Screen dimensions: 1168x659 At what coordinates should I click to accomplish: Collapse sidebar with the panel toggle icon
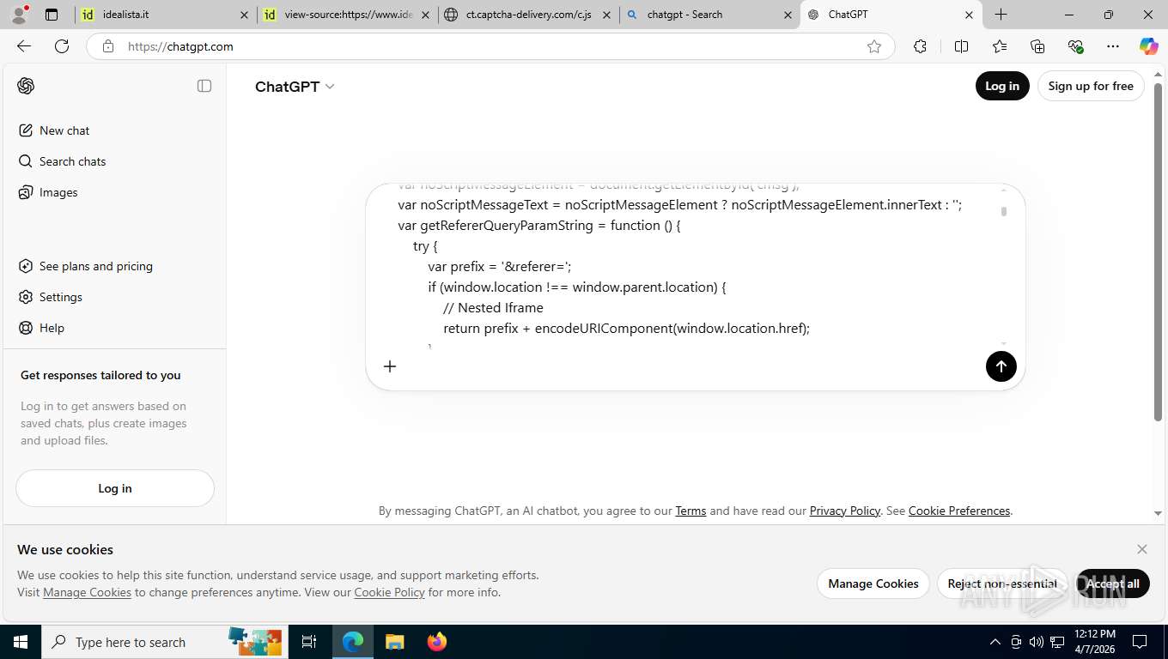click(x=204, y=86)
